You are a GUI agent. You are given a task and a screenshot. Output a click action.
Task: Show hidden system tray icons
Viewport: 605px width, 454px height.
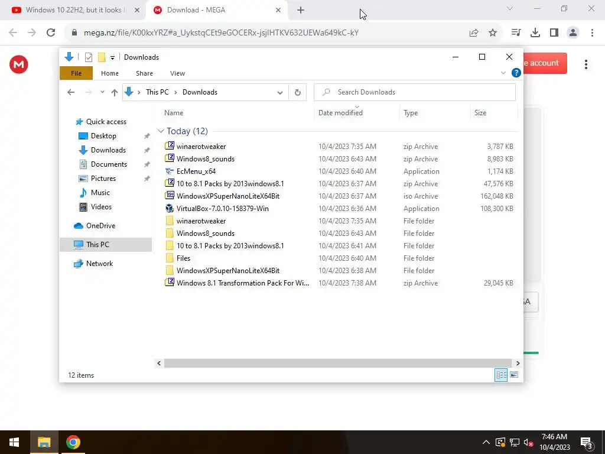(x=486, y=442)
